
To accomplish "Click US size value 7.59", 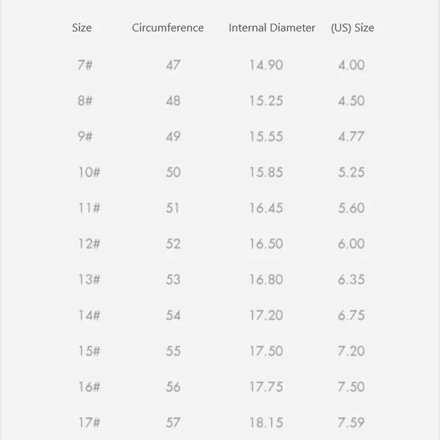I will pyautogui.click(x=351, y=422).
